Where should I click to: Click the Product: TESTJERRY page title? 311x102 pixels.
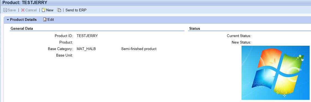25,3
